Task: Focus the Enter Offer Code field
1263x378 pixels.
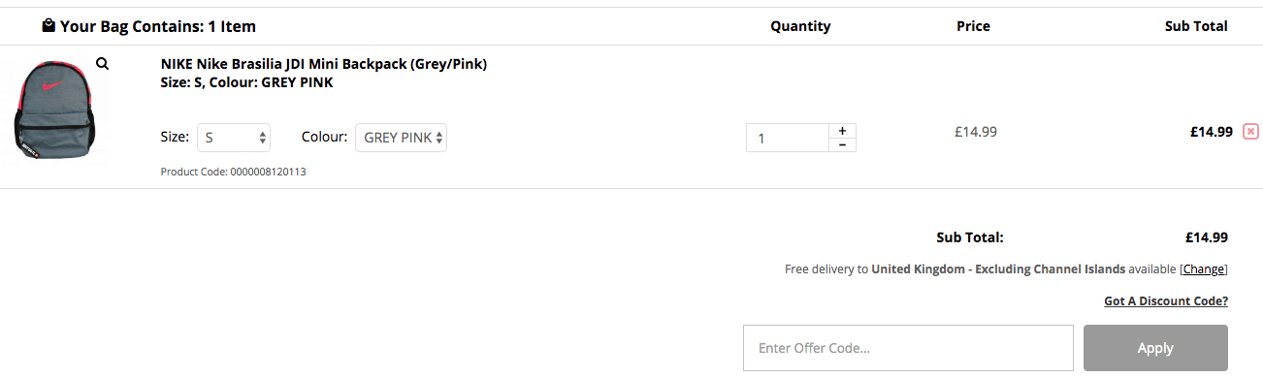Action: coord(908,348)
